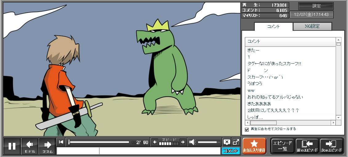
Task: Pause the video playback
Action: [x=12, y=146]
